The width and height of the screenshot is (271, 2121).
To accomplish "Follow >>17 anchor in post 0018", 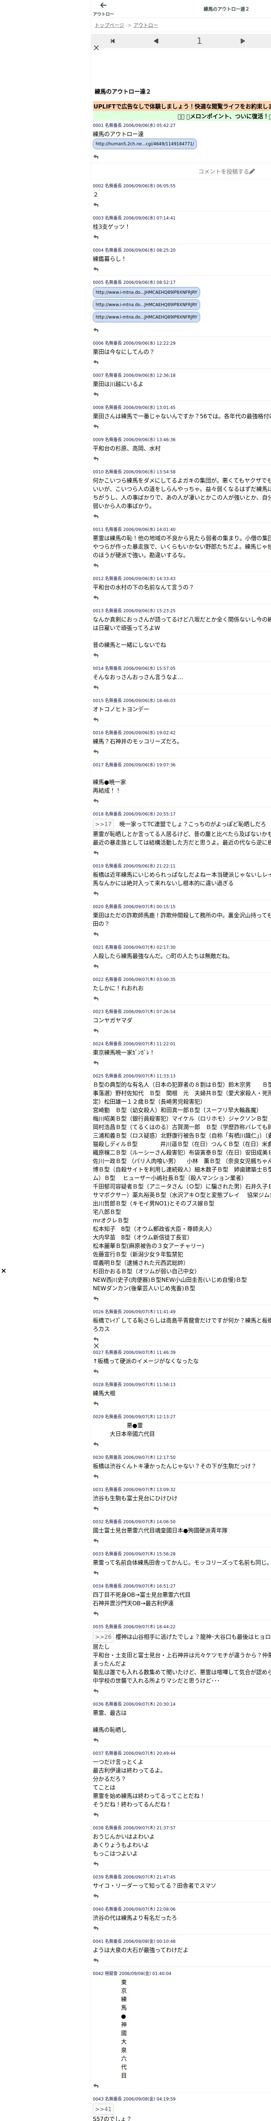I will [103, 824].
